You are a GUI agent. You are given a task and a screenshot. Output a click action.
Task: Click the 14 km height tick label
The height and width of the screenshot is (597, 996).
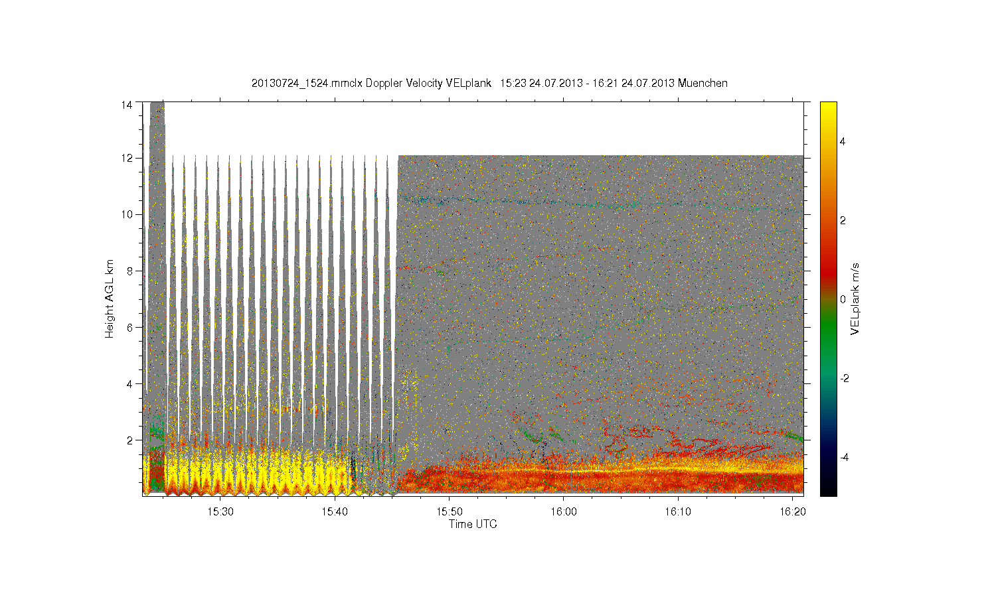pyautogui.click(x=127, y=105)
